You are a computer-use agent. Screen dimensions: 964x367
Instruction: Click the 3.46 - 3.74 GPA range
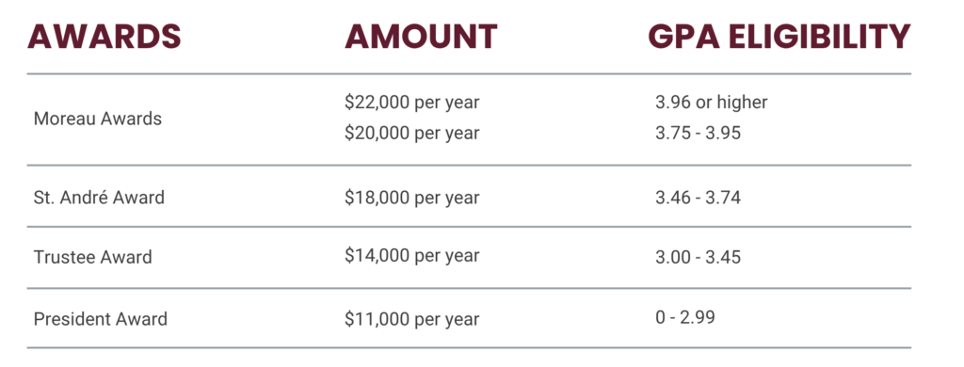pyautogui.click(x=698, y=198)
